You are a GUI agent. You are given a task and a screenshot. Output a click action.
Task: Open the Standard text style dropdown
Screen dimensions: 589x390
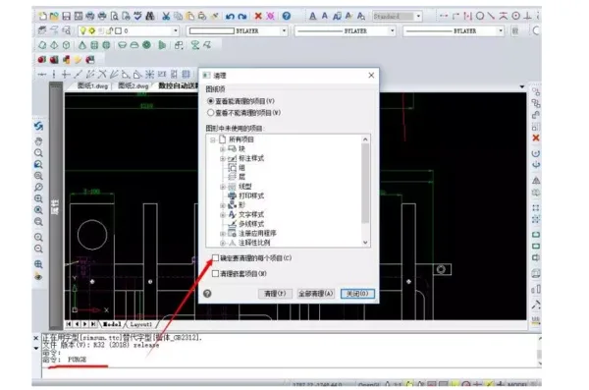tap(419, 16)
